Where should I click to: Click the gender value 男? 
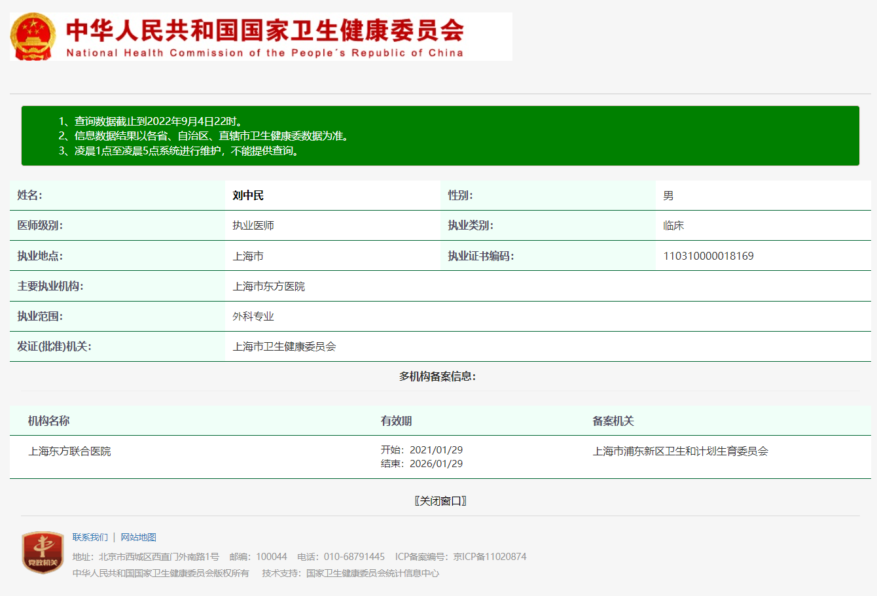point(668,196)
